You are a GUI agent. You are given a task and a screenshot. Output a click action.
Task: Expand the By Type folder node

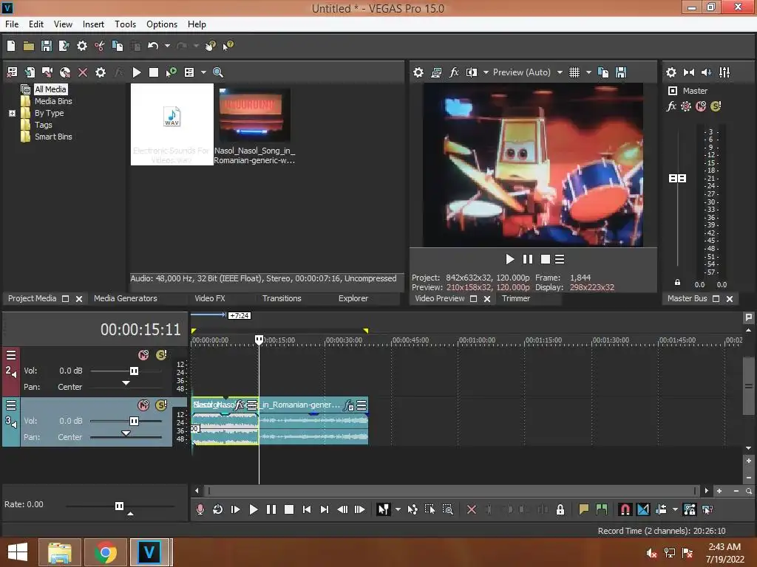pyautogui.click(x=12, y=113)
